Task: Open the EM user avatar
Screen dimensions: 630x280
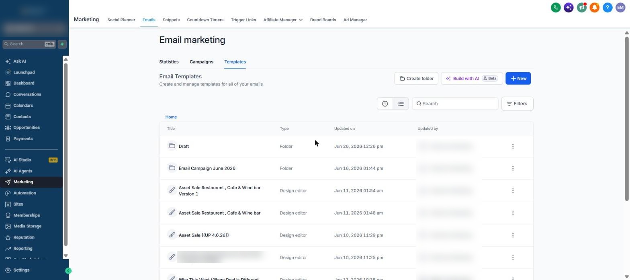Action: pos(620,7)
